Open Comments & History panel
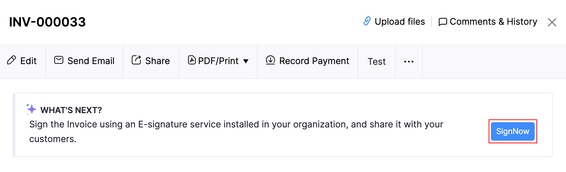 pos(493,22)
